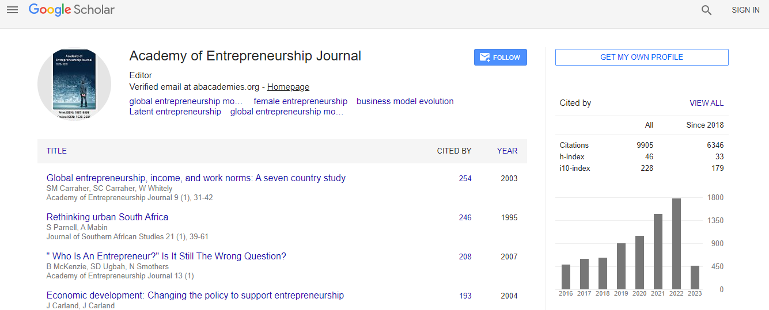769x310 pixels.
Task: Sort articles by the Year column header
Action: coord(507,151)
